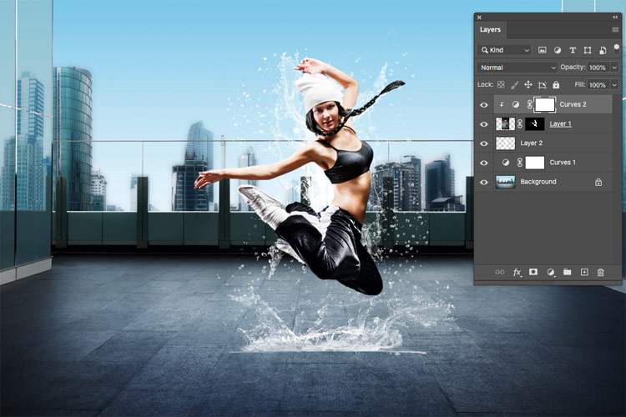Expand the Opacity slider dropdown arrow

coord(614,68)
